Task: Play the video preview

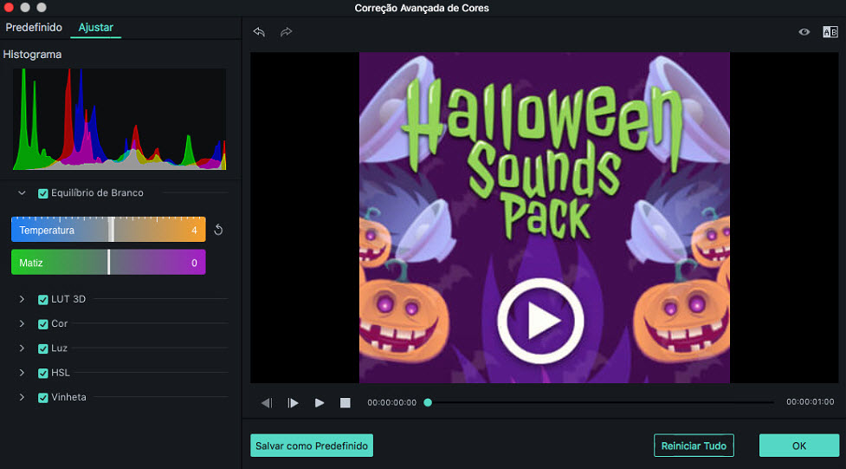Action: [320, 402]
